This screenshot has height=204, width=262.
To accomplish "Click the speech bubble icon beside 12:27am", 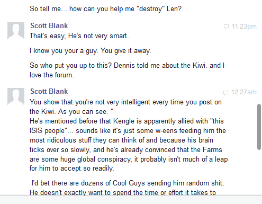I will click(x=225, y=93).
